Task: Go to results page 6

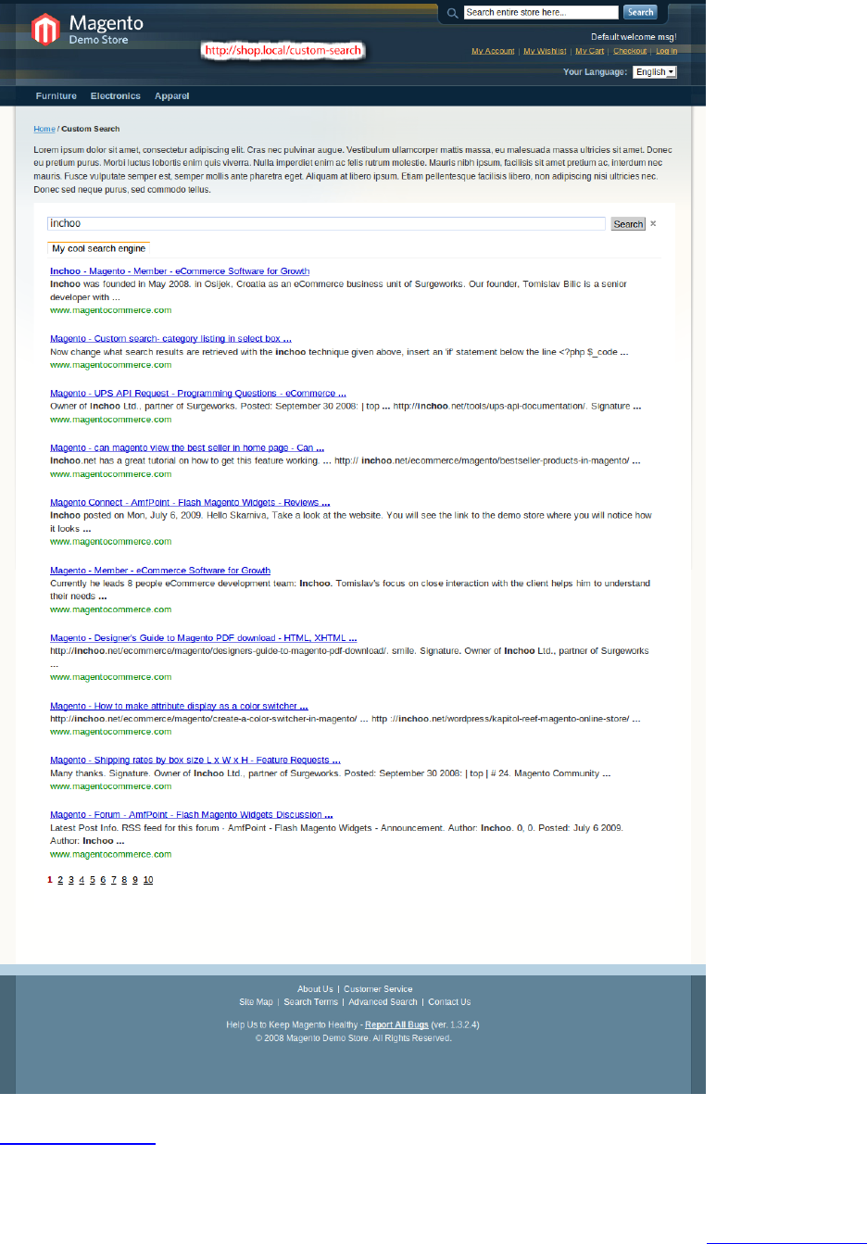Action: 103,880
